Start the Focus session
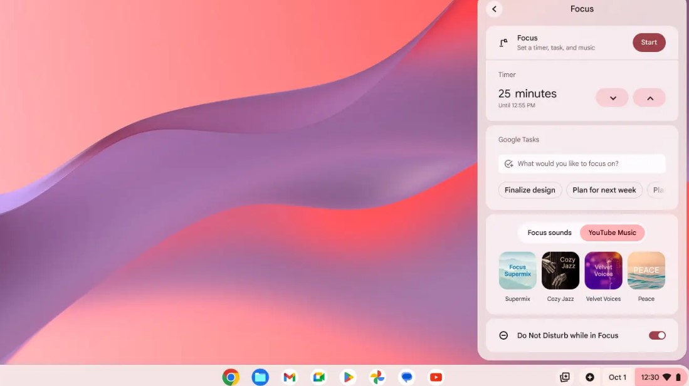 tap(649, 43)
